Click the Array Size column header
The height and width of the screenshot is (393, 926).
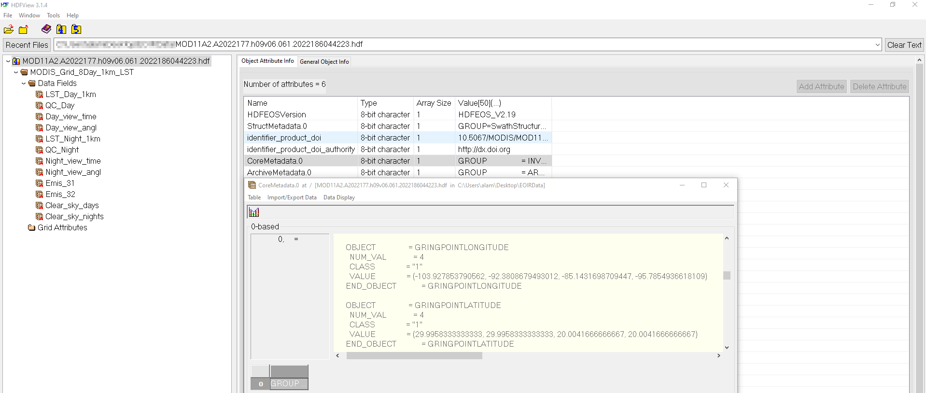click(x=434, y=103)
